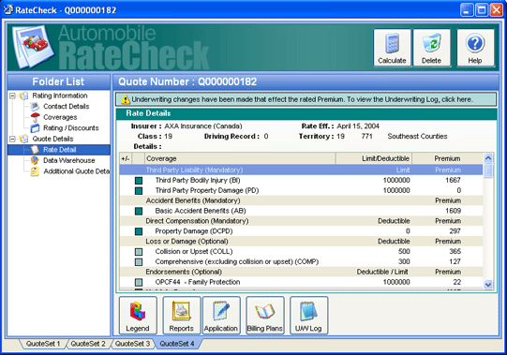This screenshot has width=507, height=355.
Task: Click the Contact Details tree icon
Action: [x=35, y=107]
